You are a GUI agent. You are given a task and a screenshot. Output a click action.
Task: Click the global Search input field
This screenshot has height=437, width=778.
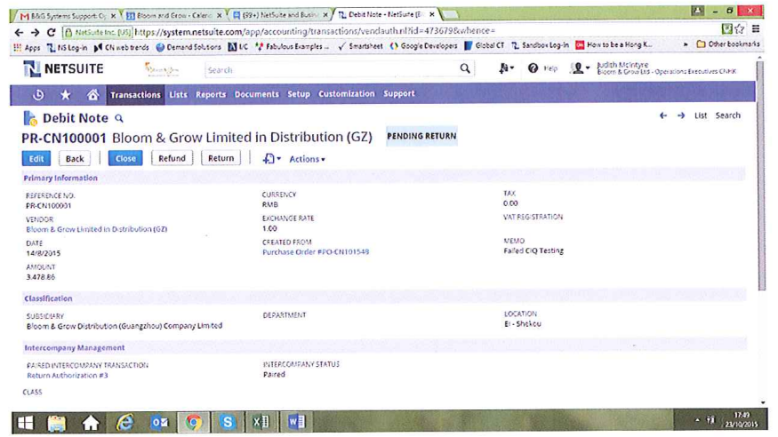330,70
